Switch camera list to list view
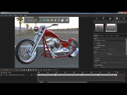This screenshot has height=95, width=127. (x=122, y=22)
